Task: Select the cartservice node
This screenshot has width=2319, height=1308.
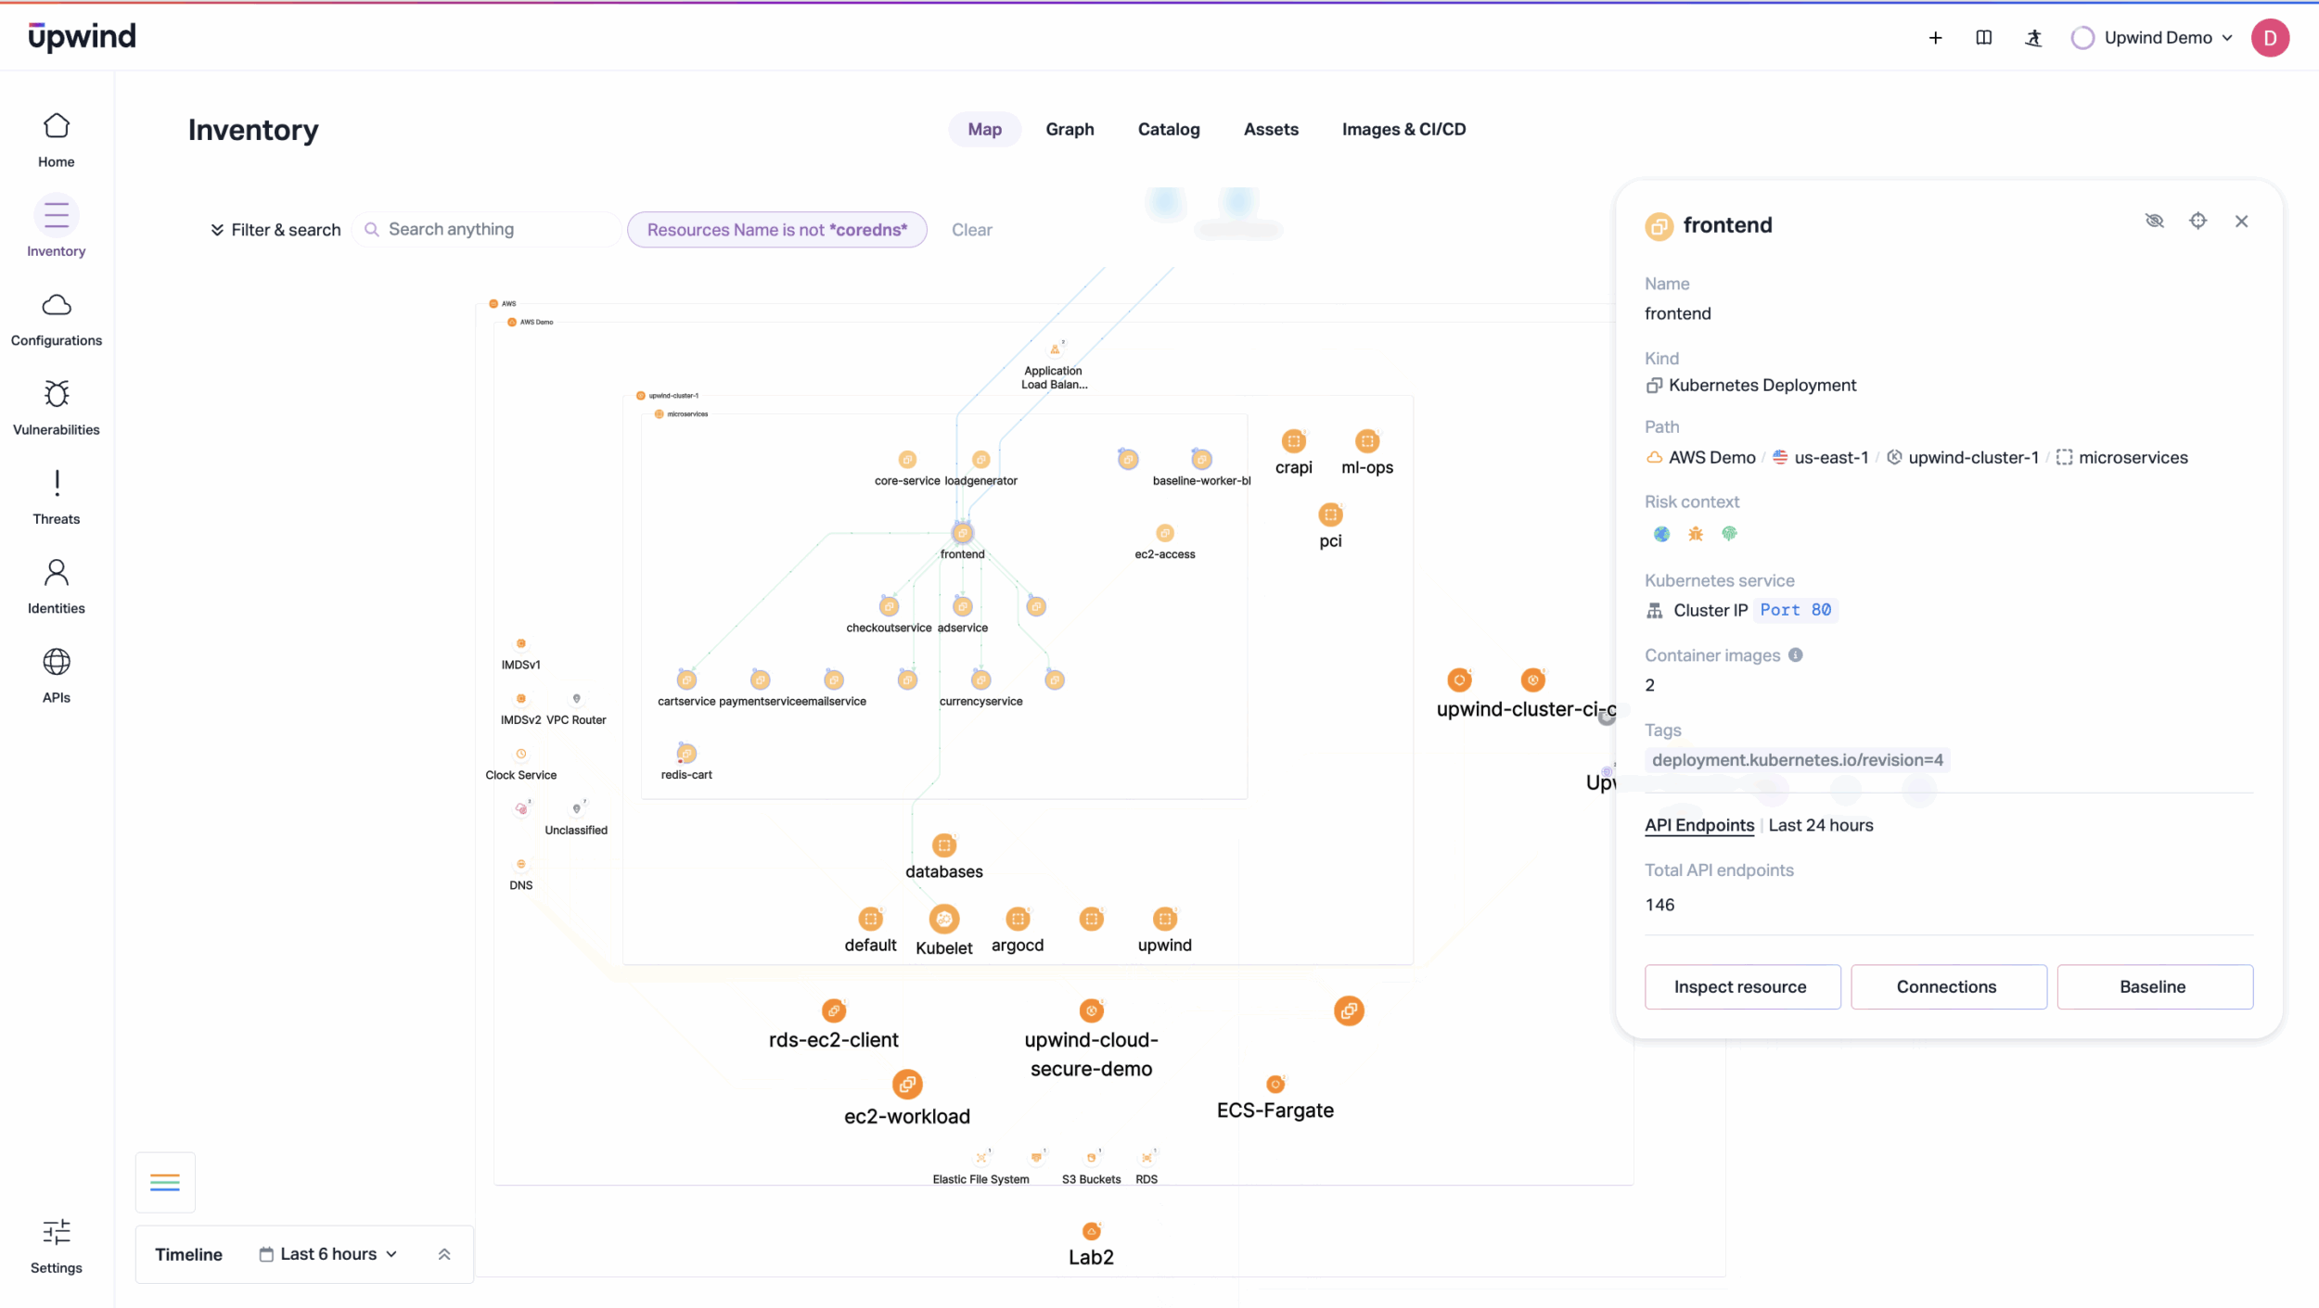Action: click(686, 680)
